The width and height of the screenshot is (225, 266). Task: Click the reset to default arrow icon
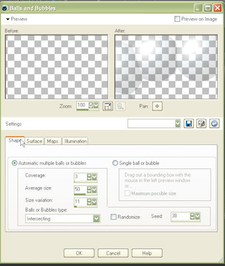[214, 123]
